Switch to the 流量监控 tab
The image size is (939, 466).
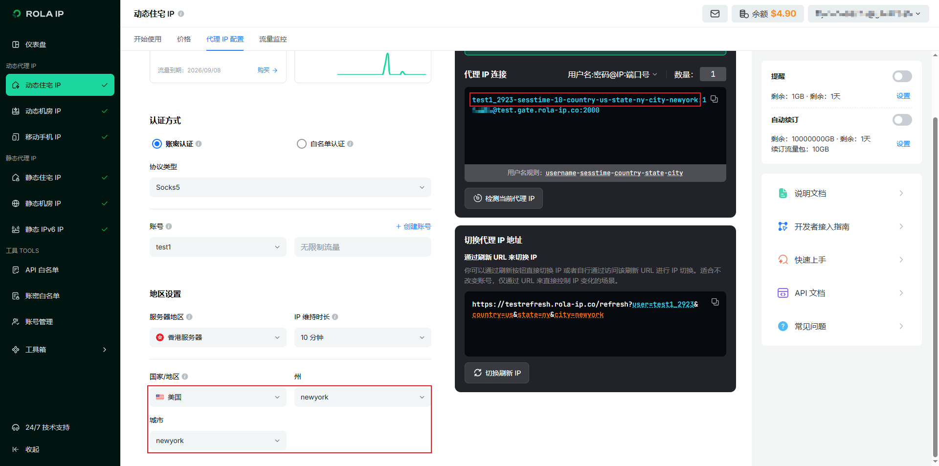(x=273, y=39)
